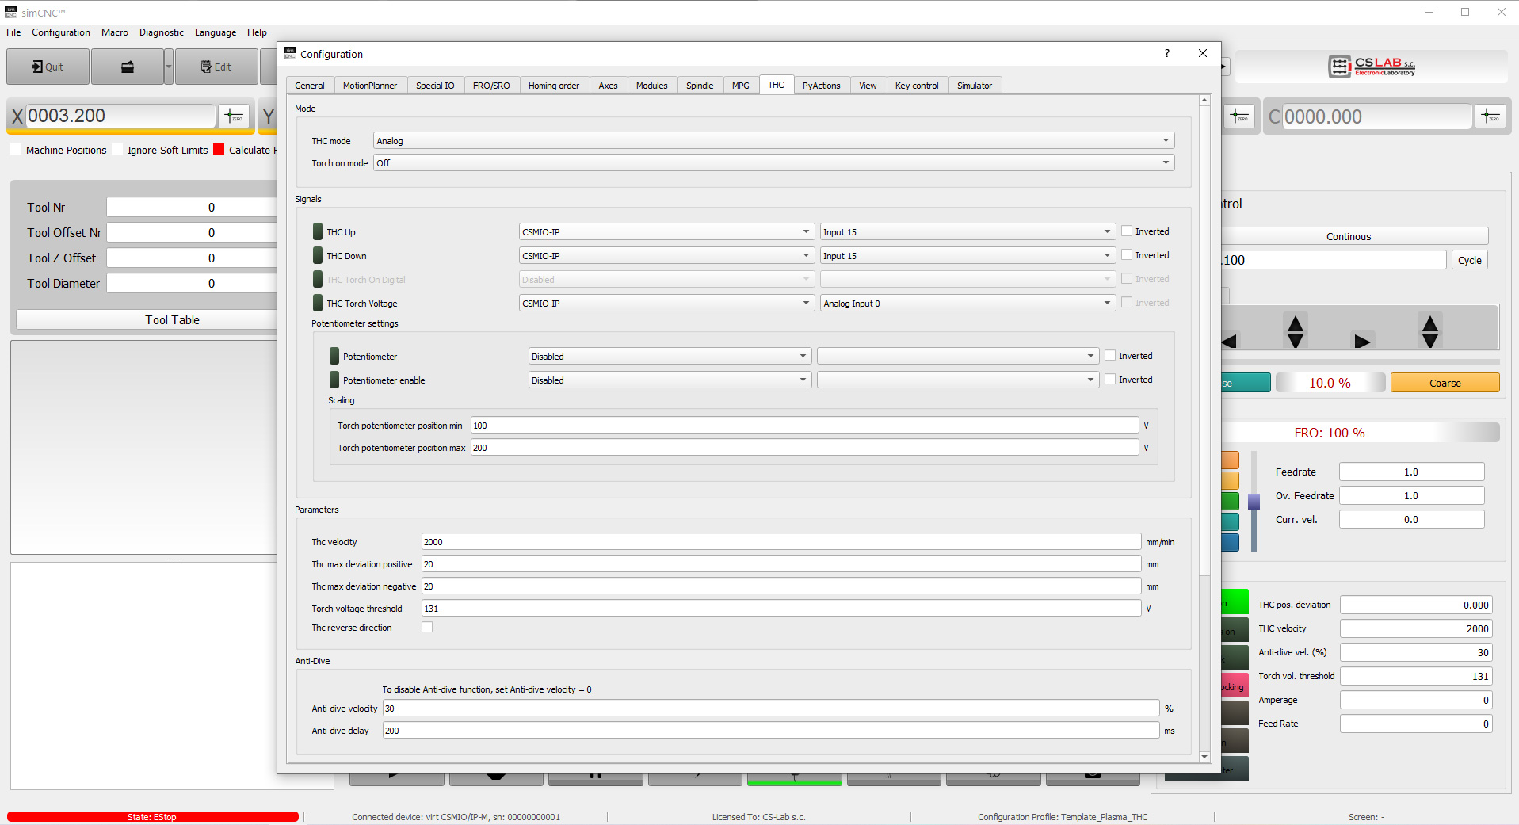Click the Coarse jog button
Viewport: 1519px width, 825px height.
coord(1445,383)
